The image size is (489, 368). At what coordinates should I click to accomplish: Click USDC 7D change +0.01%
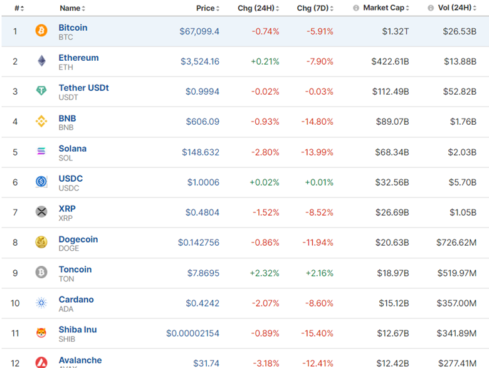pos(319,182)
